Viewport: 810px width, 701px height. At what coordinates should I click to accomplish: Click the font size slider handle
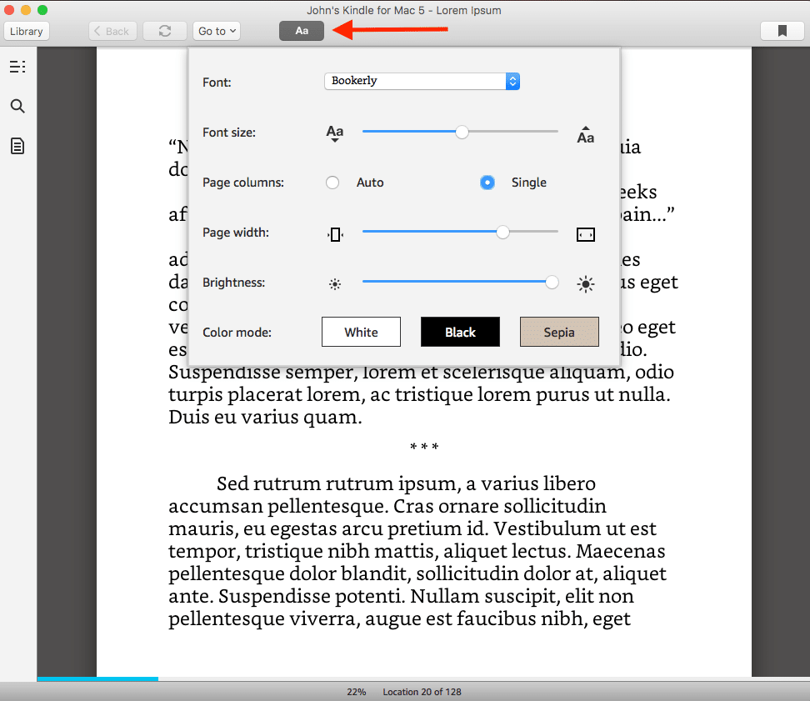(x=462, y=132)
